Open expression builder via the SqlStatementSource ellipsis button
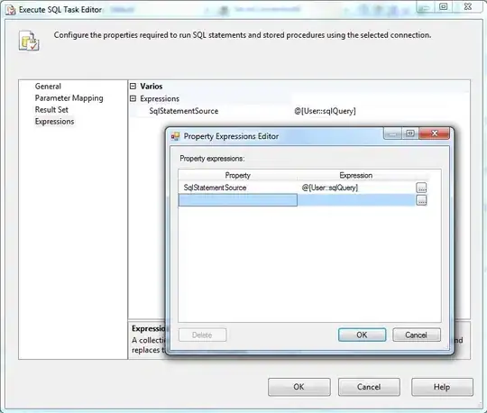The height and width of the screenshot is (413, 487). pyautogui.click(x=421, y=188)
